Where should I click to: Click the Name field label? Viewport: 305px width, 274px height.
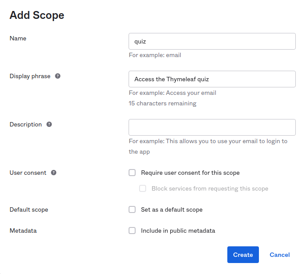(x=18, y=38)
